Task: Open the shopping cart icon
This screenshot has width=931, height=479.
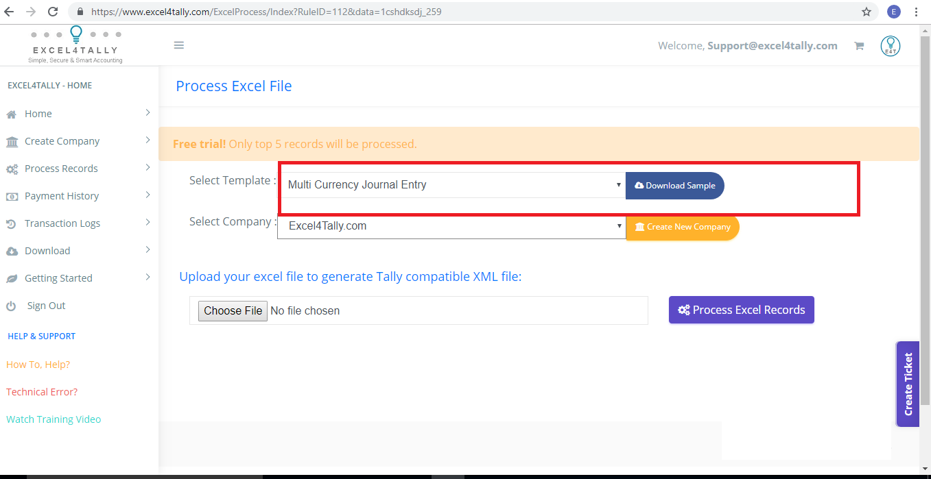Action: click(858, 46)
